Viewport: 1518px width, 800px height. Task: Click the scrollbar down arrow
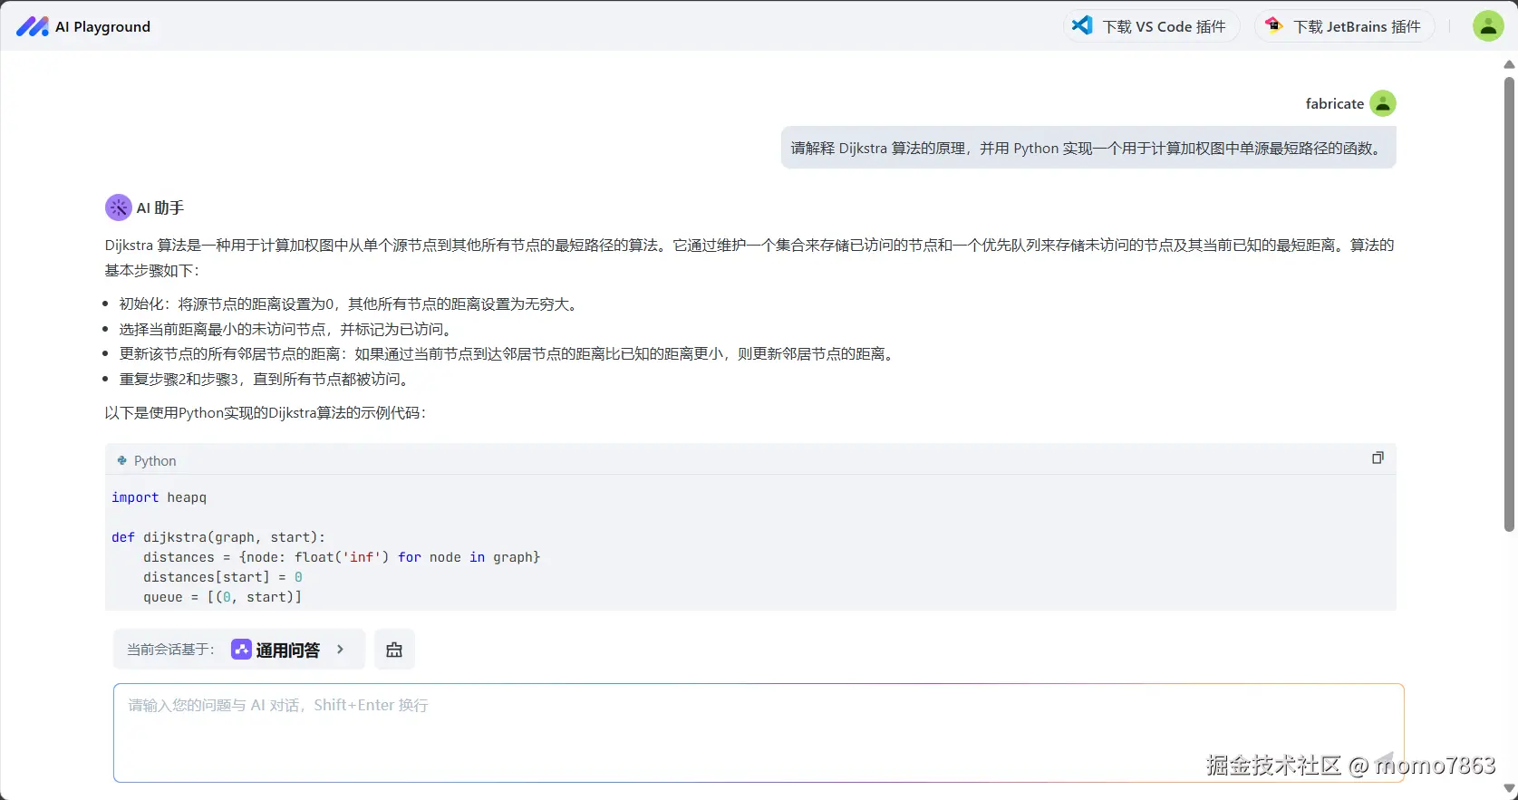1509,790
